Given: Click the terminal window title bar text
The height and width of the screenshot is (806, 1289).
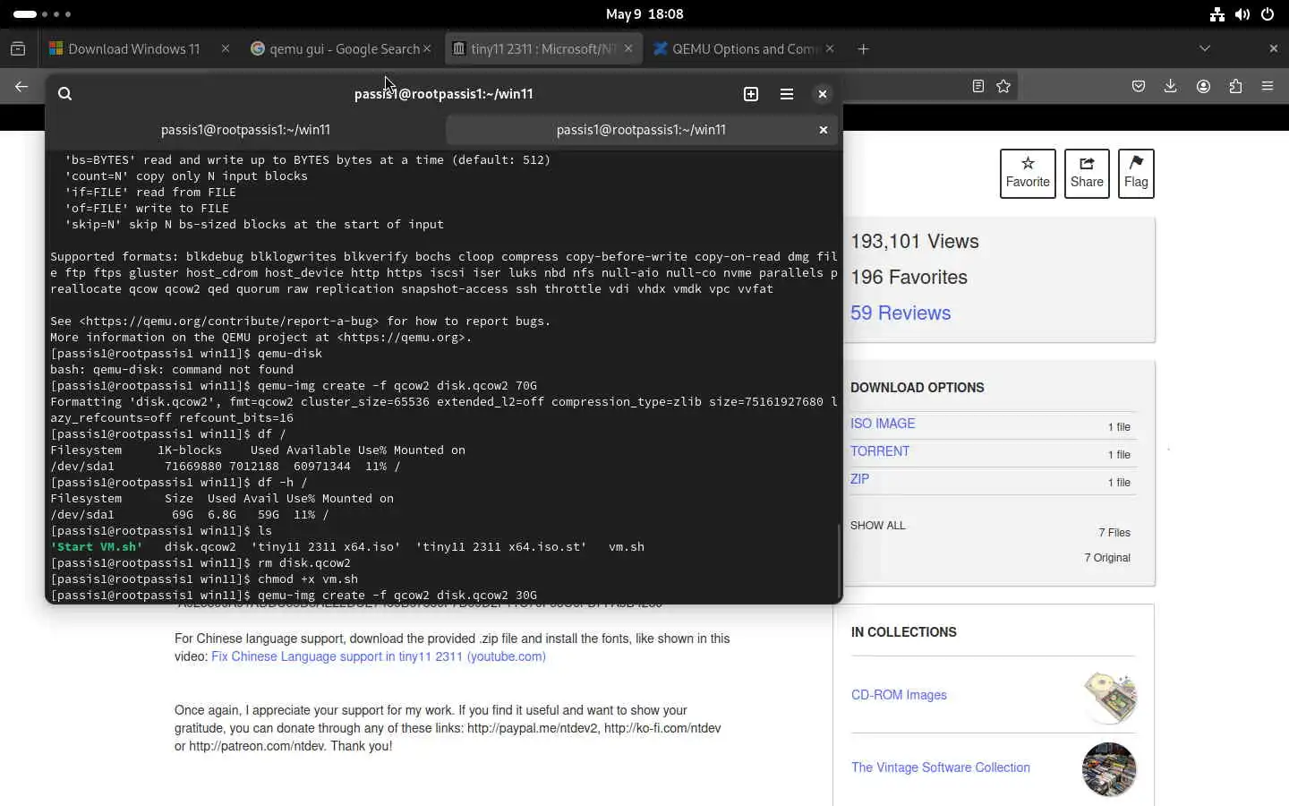Looking at the screenshot, I should (444, 94).
